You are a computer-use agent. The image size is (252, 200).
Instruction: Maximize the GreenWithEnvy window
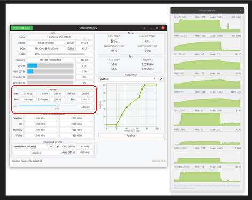point(157,28)
